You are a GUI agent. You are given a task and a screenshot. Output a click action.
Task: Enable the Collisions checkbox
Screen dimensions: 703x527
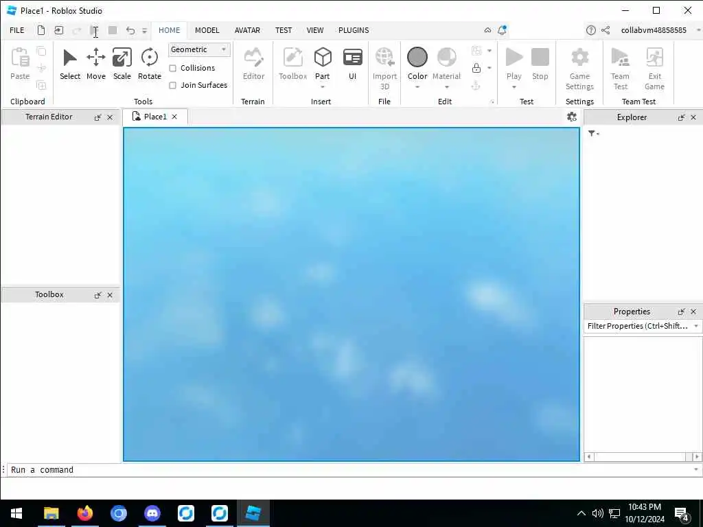(x=172, y=68)
